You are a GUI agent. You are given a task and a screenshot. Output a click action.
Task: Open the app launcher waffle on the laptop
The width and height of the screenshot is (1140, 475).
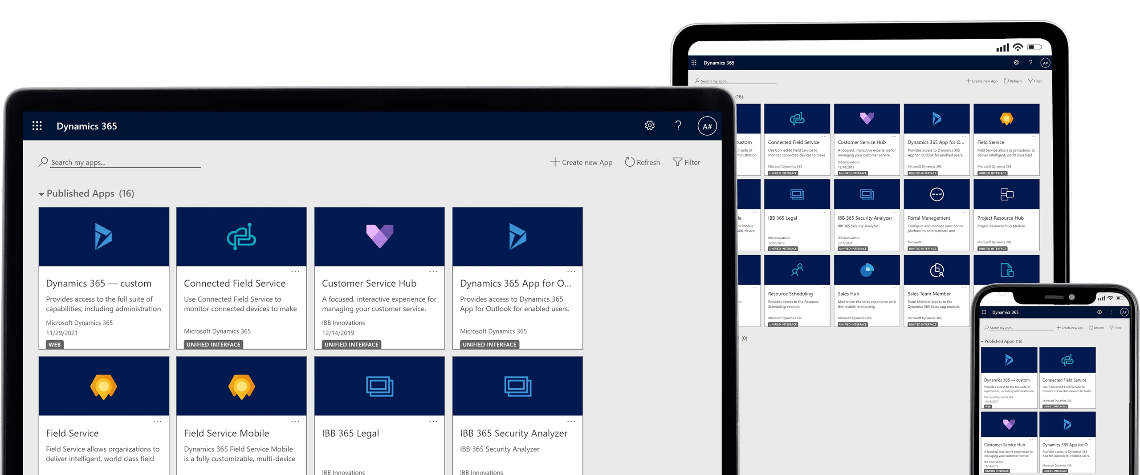click(37, 126)
